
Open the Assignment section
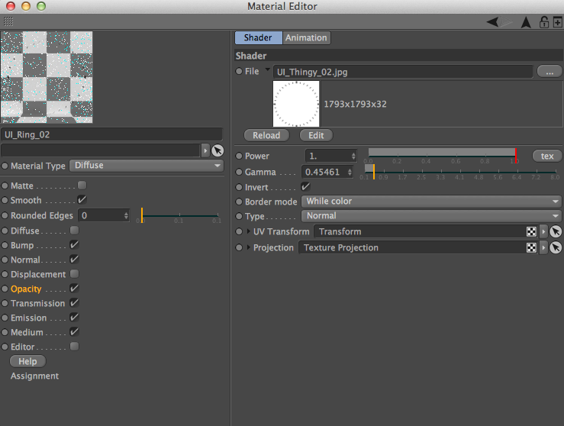[x=34, y=376]
